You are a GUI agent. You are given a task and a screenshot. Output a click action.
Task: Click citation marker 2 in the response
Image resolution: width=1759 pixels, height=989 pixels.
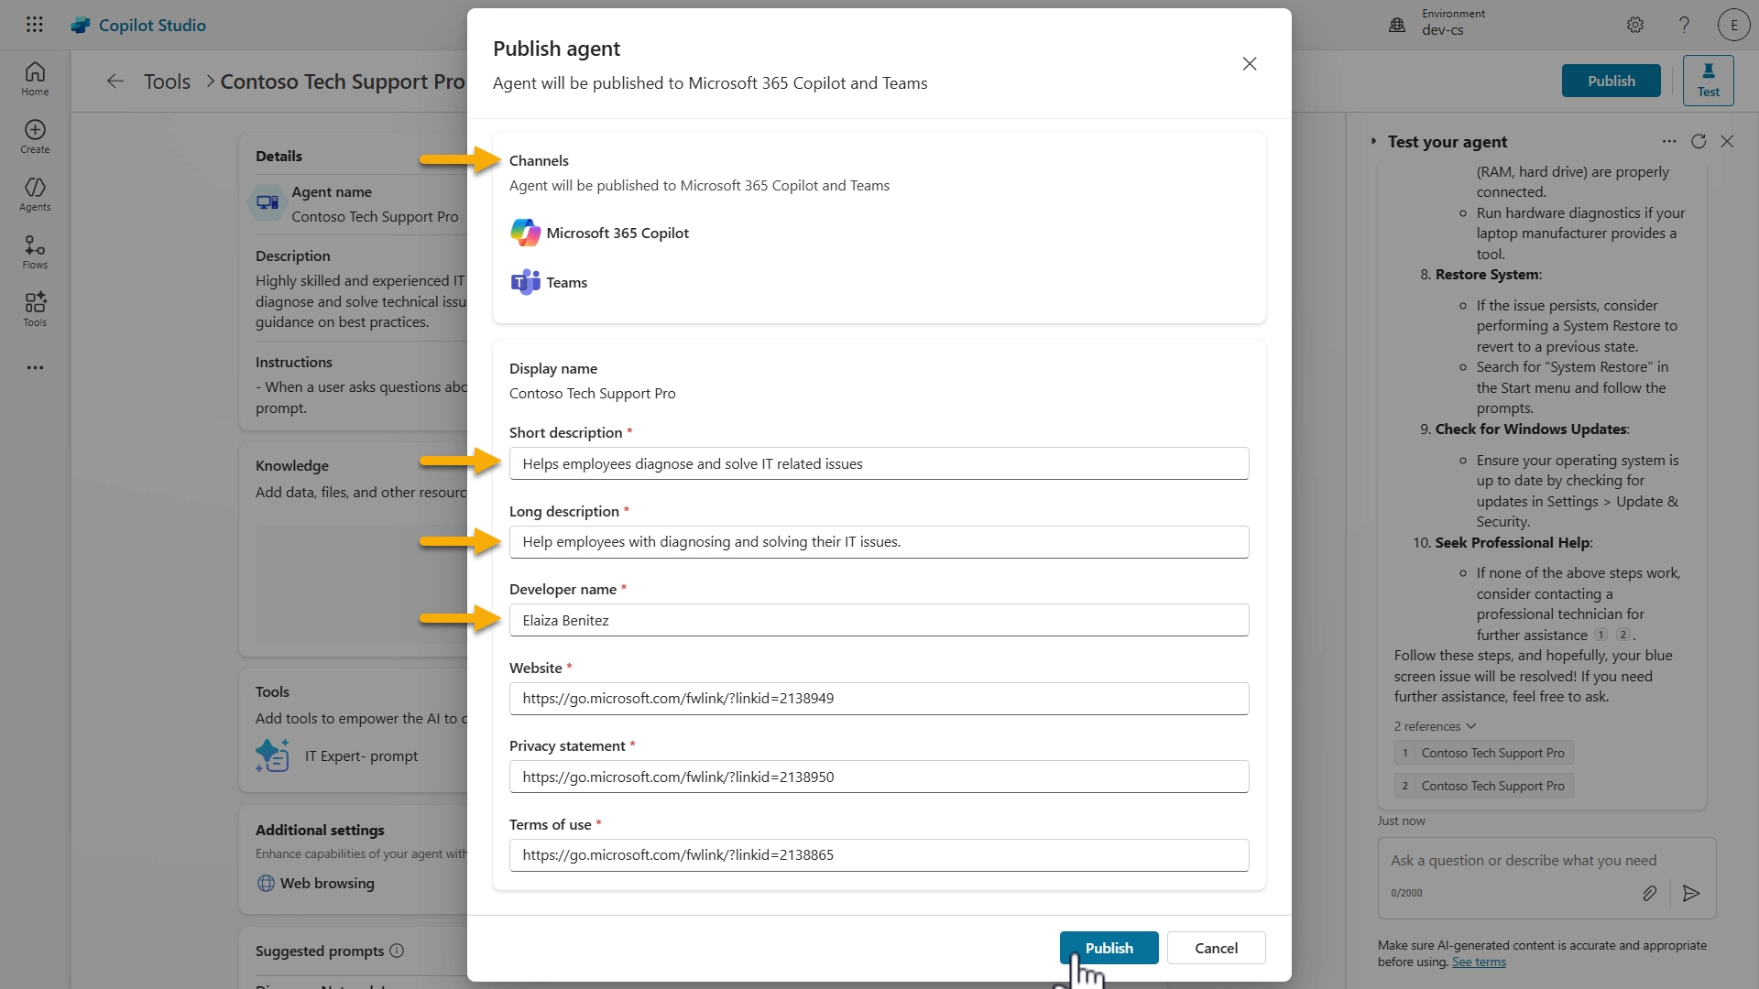point(1622,635)
